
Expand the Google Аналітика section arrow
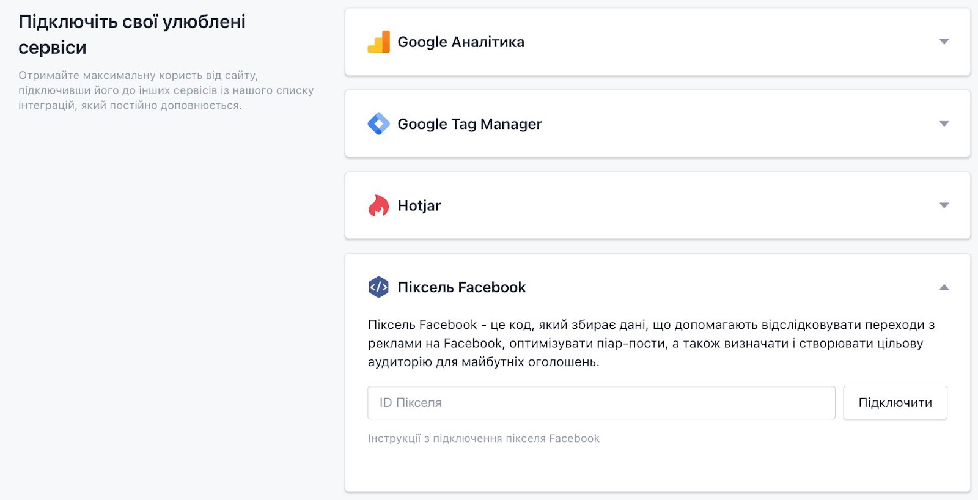[x=944, y=42]
